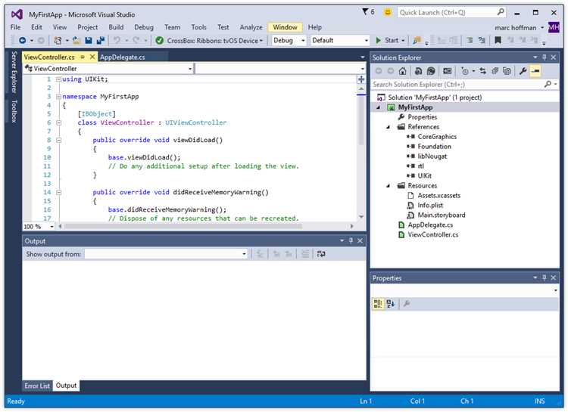Click in the Quick Launch search field
The image size is (568, 412).
pyautogui.click(x=447, y=12)
